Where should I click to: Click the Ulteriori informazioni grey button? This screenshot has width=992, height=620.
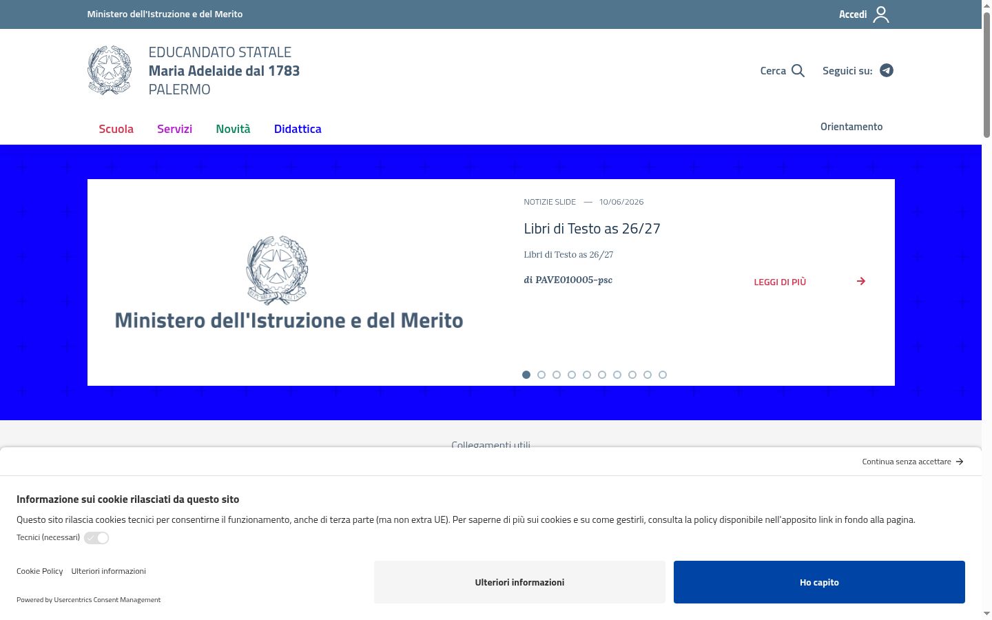coord(519,582)
